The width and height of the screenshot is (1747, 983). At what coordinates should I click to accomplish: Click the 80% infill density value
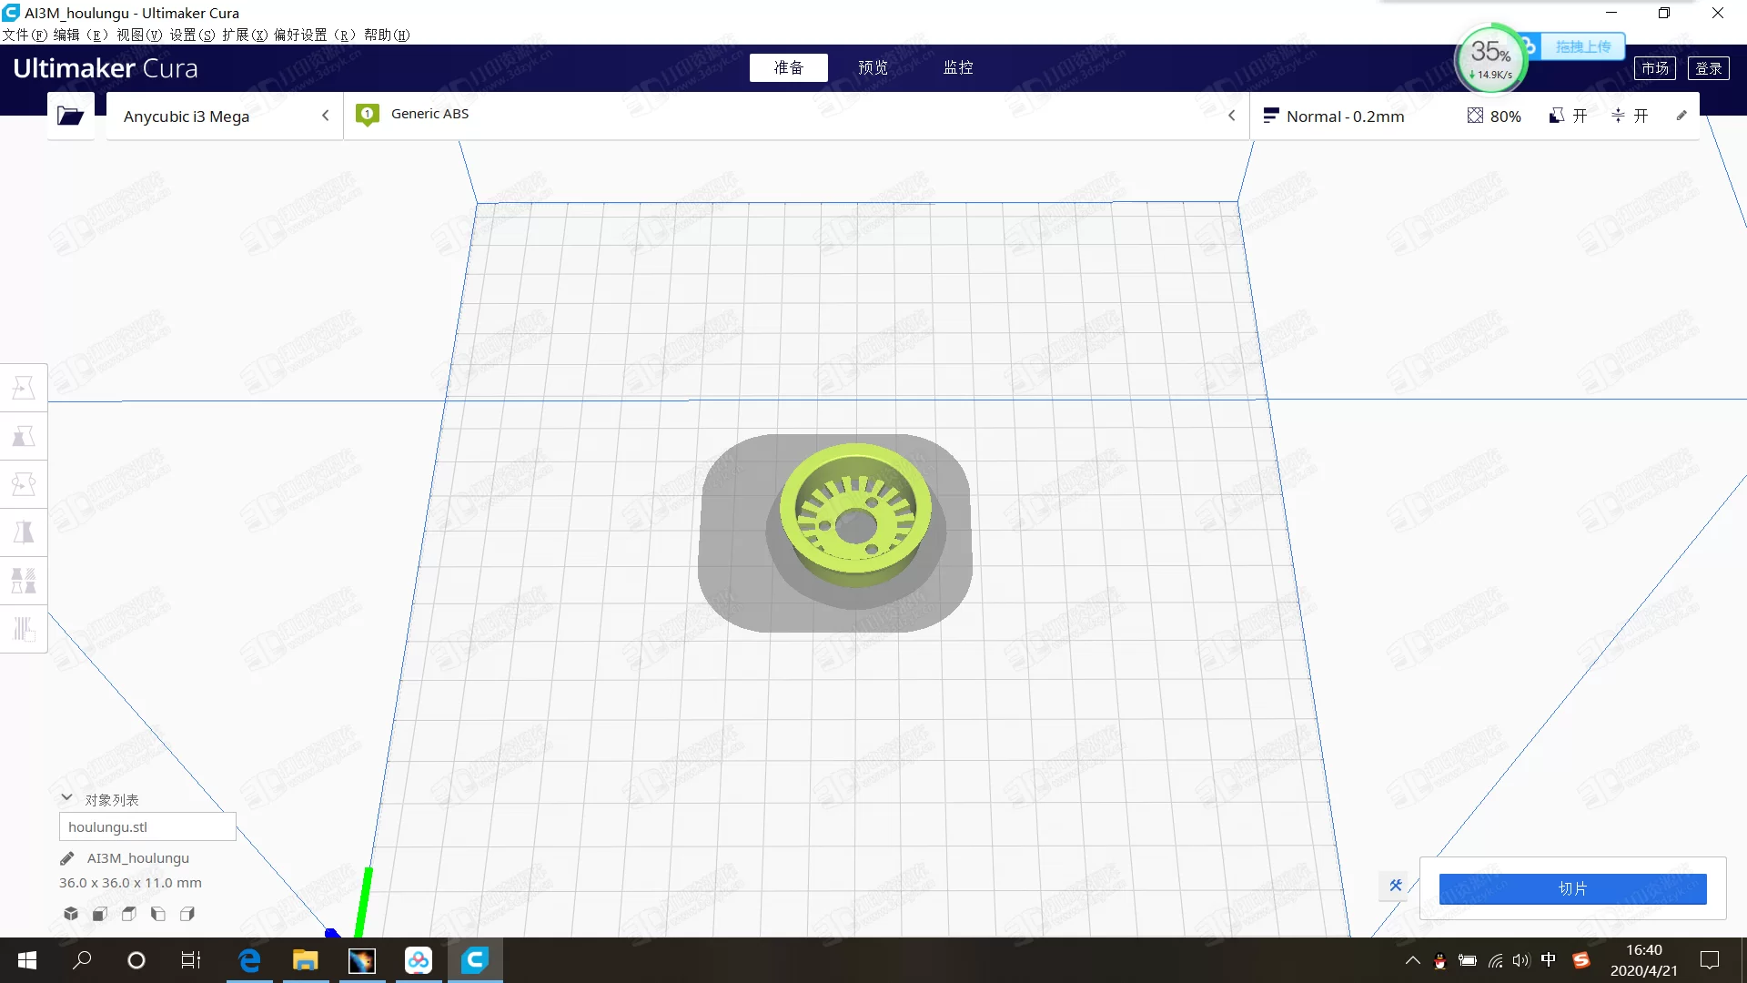1505,116
